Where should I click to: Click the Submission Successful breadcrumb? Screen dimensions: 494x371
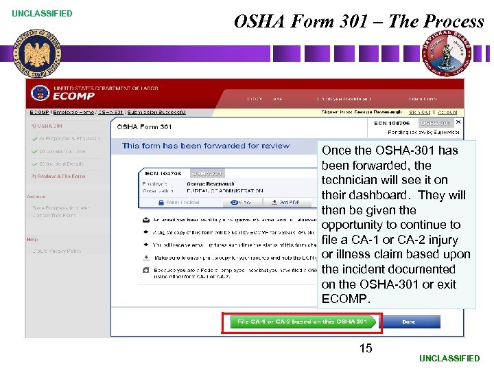(156, 112)
